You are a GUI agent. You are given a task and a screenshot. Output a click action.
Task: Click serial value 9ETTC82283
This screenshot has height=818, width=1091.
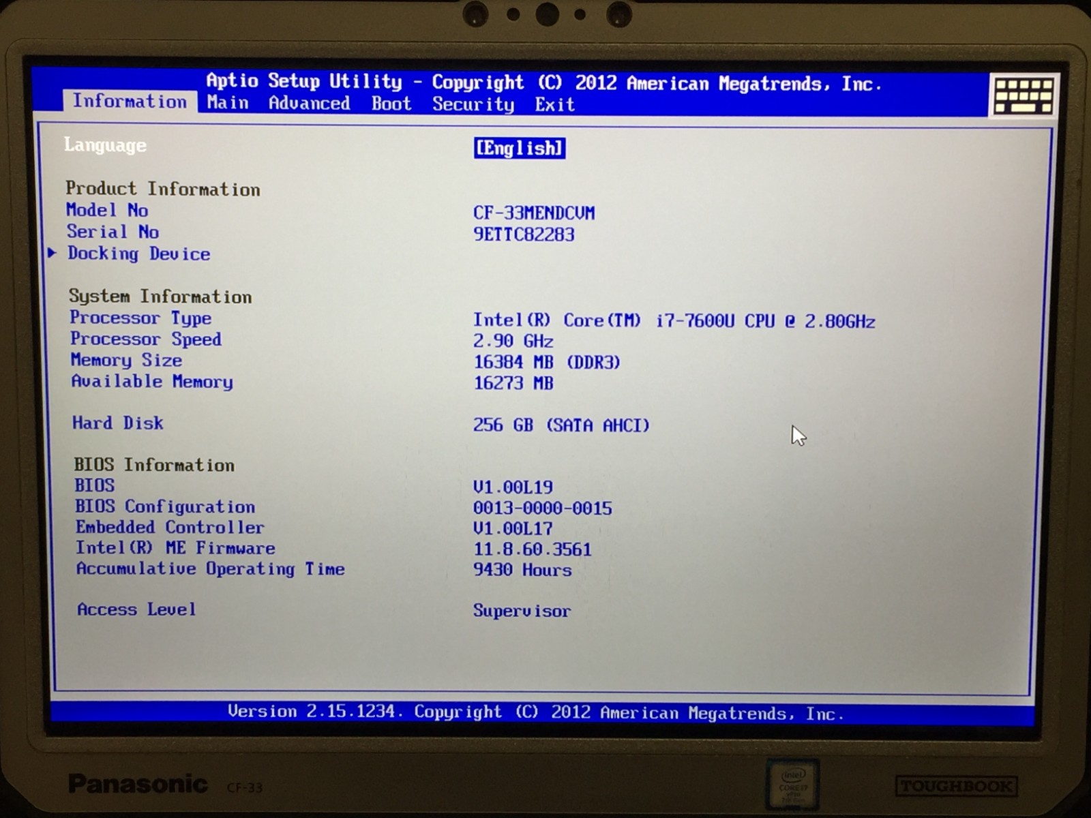(x=524, y=234)
